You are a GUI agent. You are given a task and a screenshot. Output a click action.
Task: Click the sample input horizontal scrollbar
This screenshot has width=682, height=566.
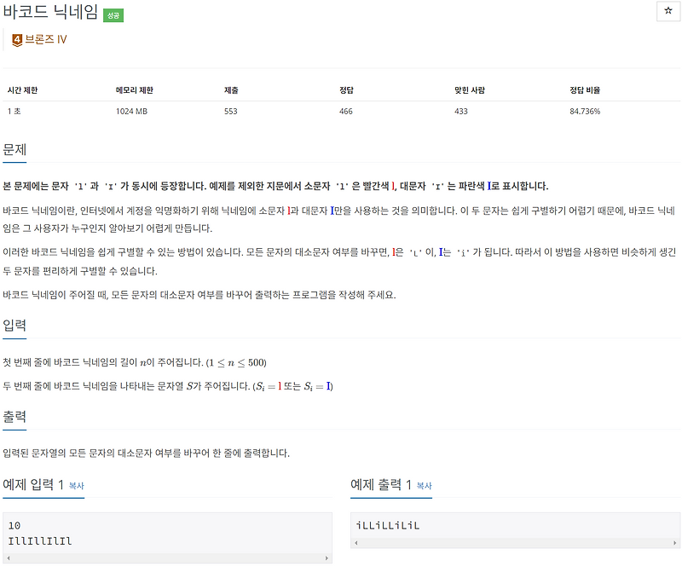(x=170, y=558)
